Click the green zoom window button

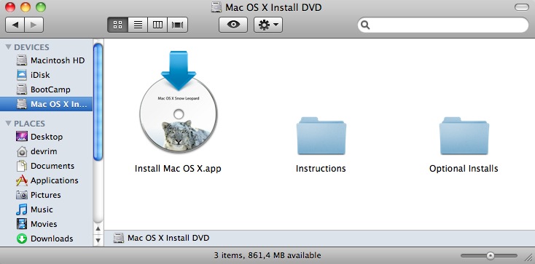(x=41, y=7)
